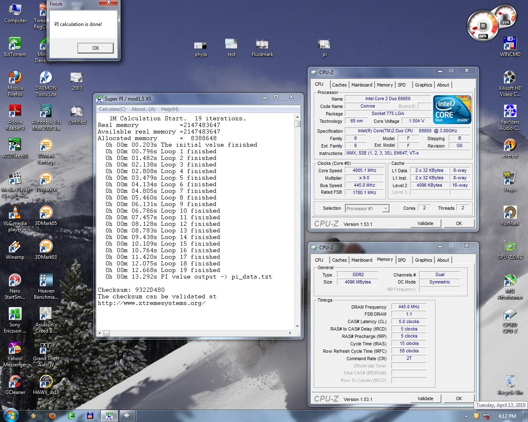
Task: Click the Core Speed 4005.1 MHz value
Action: pyautogui.click(x=364, y=170)
